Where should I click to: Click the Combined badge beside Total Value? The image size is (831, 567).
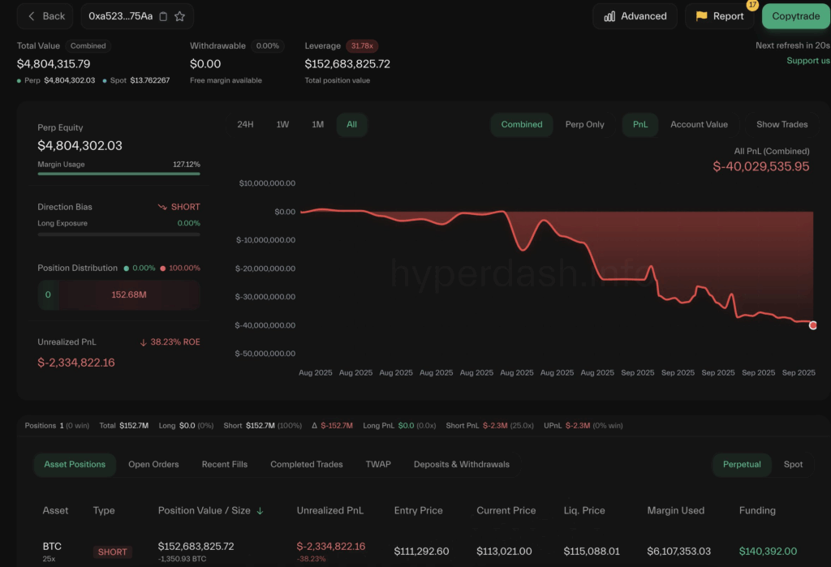click(x=88, y=46)
